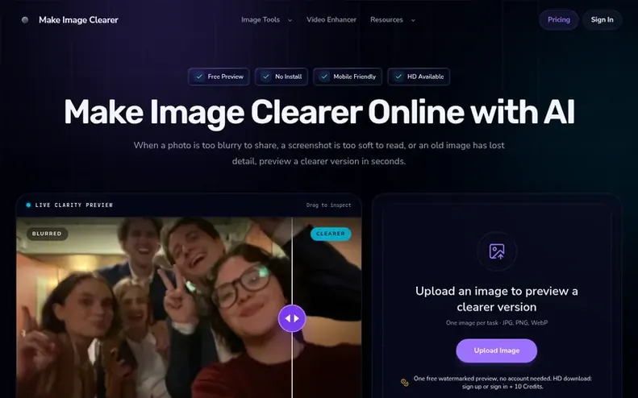Click the Mobile Friendly checkmark icon
This screenshot has height=398, width=638.
point(324,77)
